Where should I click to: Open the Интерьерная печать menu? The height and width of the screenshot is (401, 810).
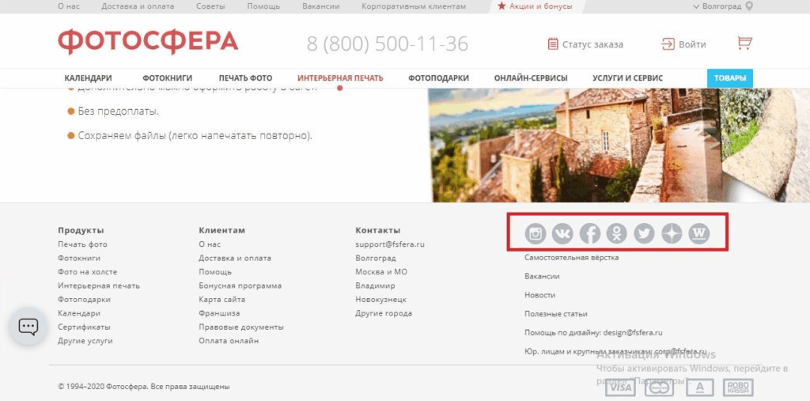pyautogui.click(x=340, y=78)
